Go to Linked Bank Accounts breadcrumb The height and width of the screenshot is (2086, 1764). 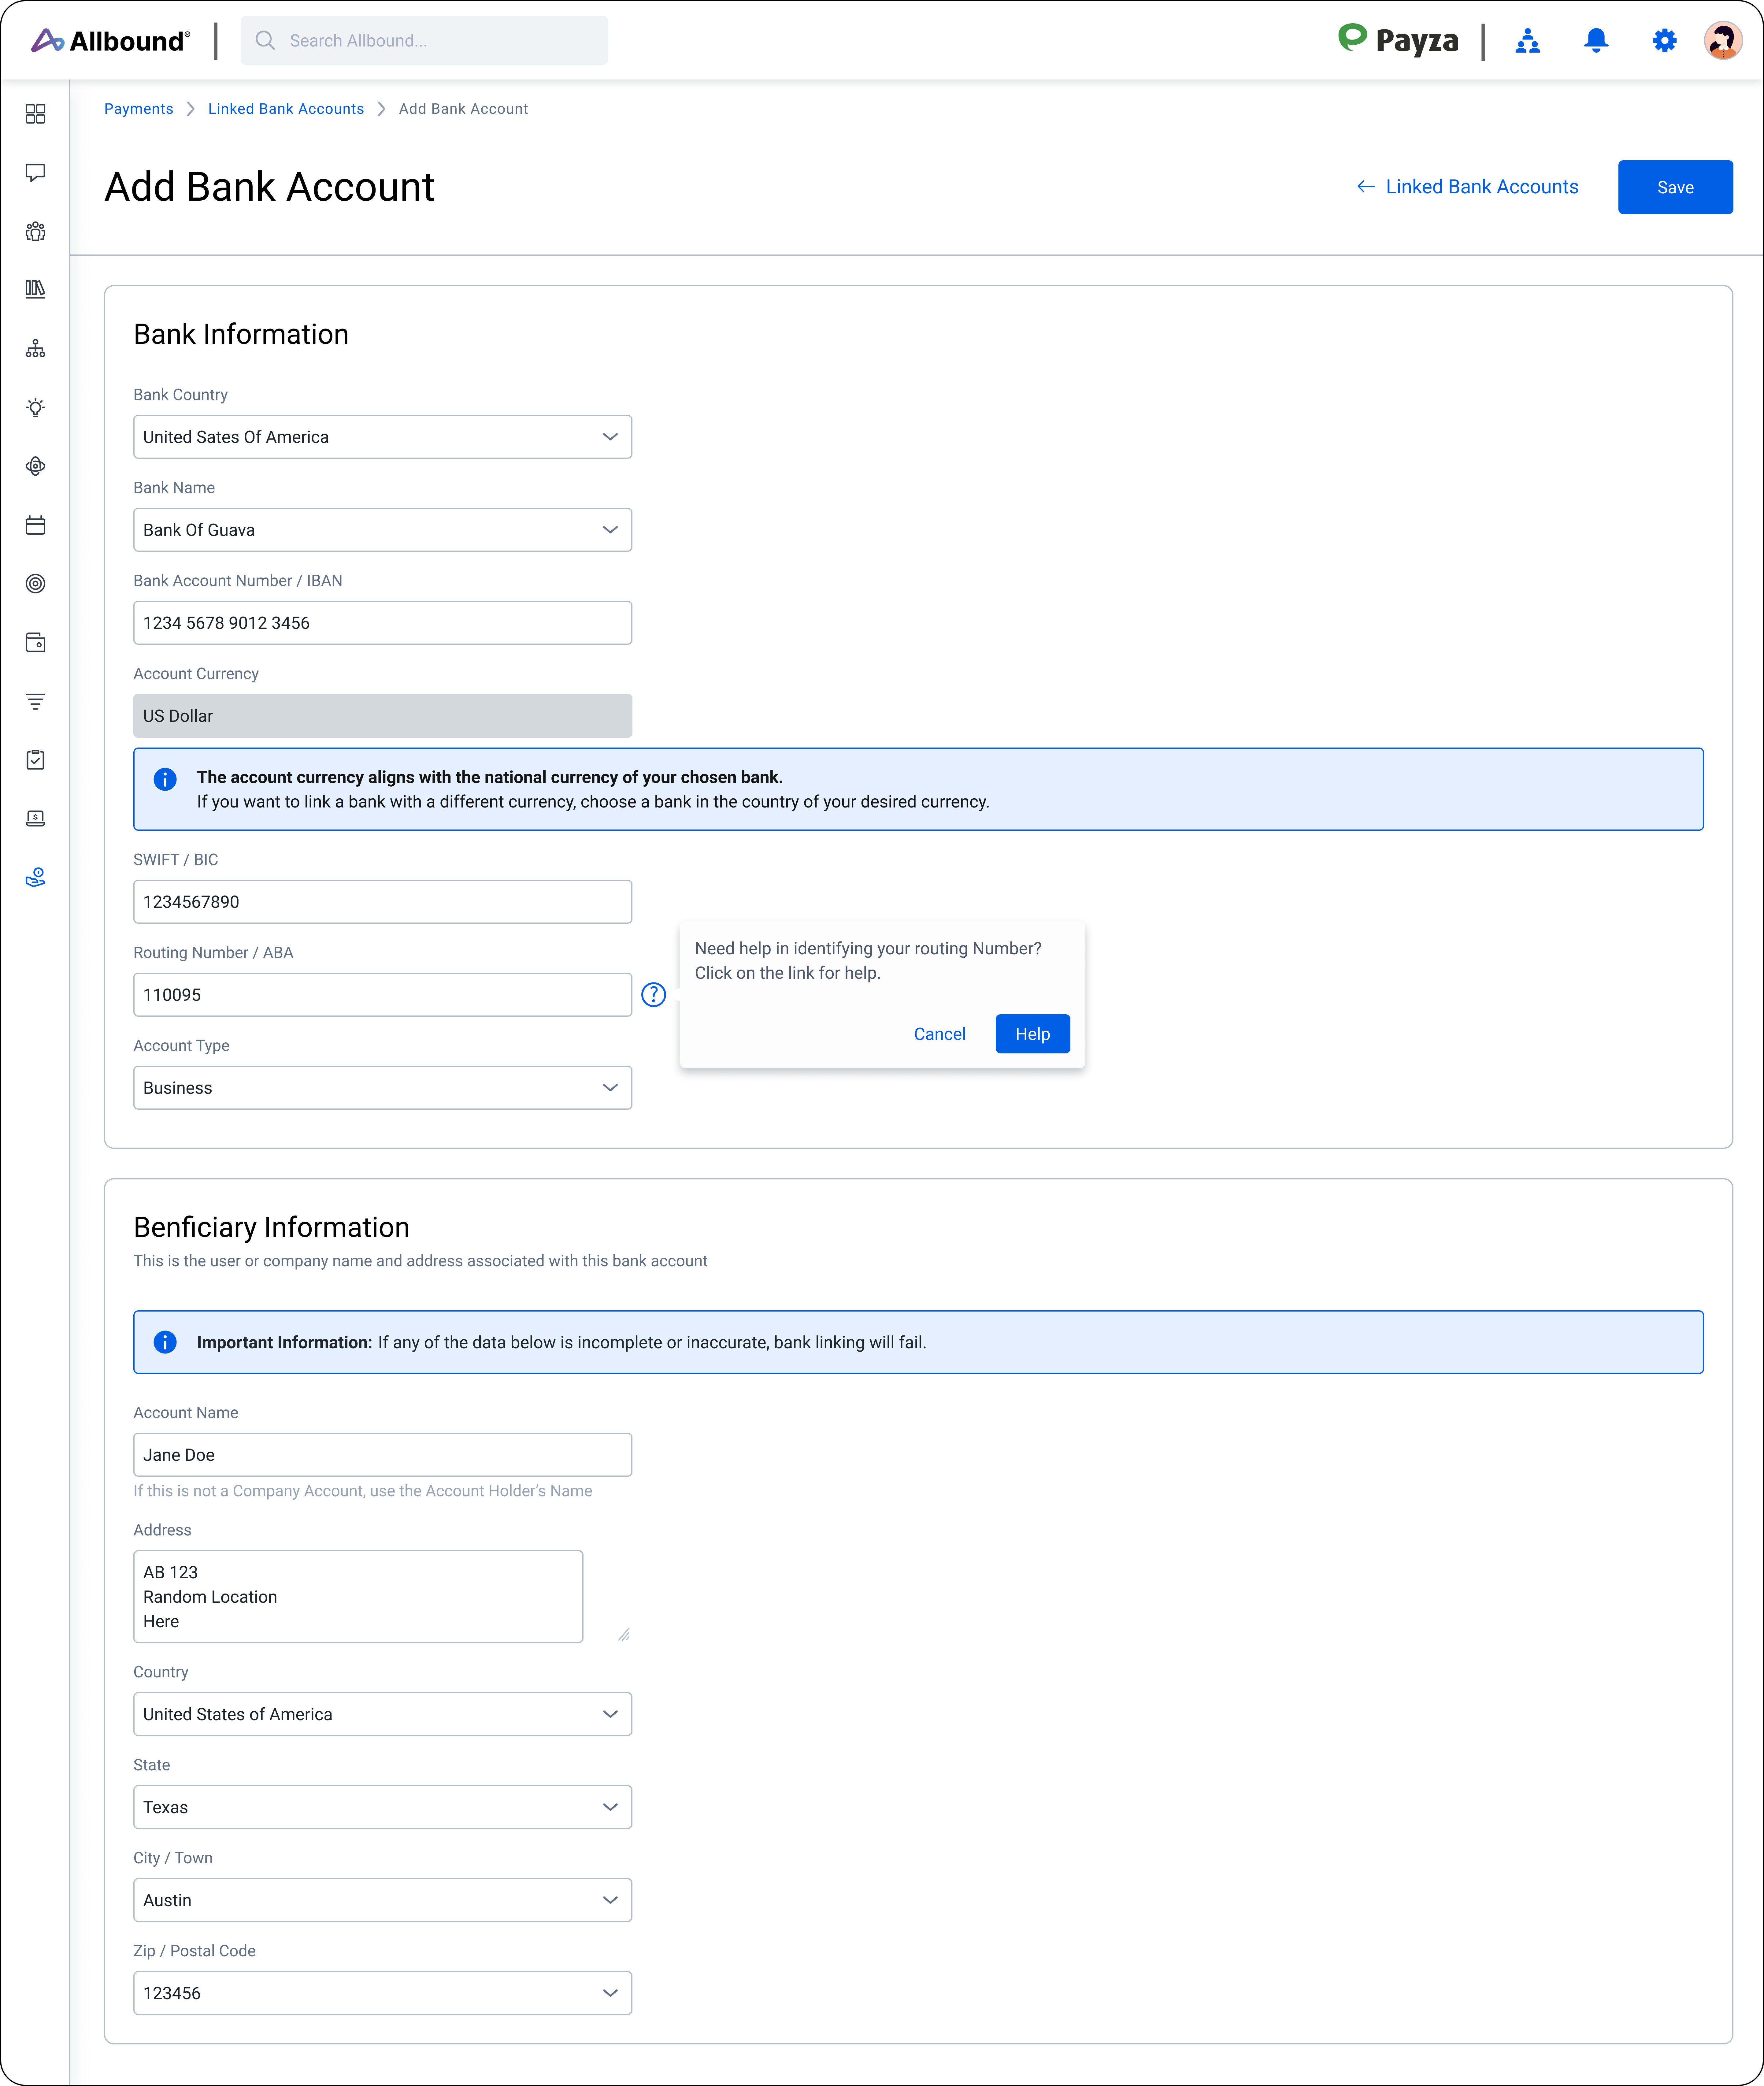pos(286,109)
